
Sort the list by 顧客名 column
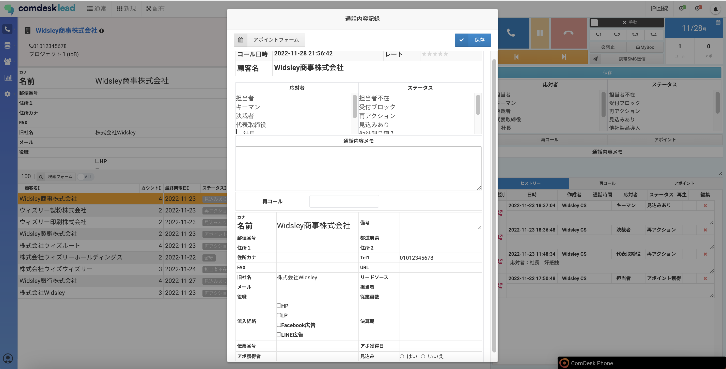pos(32,188)
